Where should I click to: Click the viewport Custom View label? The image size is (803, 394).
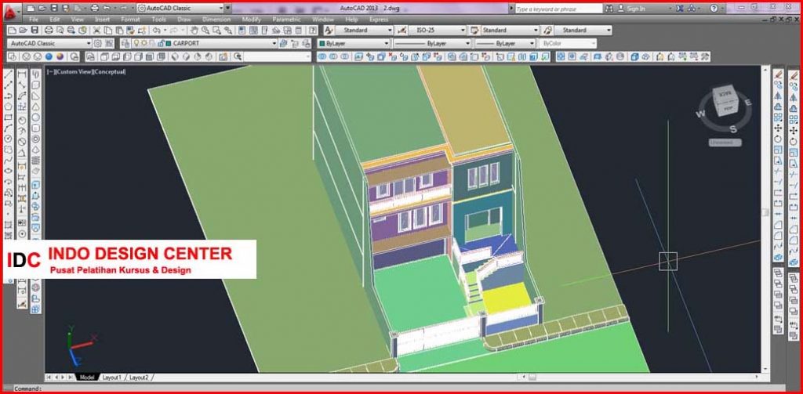tap(73, 72)
